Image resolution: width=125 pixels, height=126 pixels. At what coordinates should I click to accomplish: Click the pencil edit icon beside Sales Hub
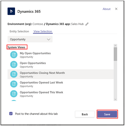tap(87, 24)
